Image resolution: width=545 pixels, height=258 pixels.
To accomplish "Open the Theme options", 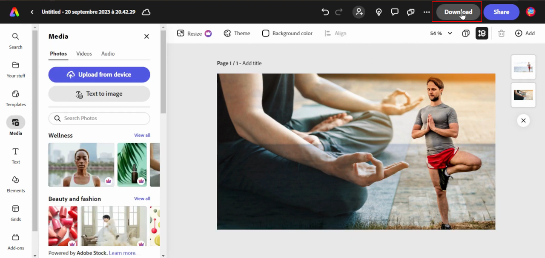I will [237, 33].
